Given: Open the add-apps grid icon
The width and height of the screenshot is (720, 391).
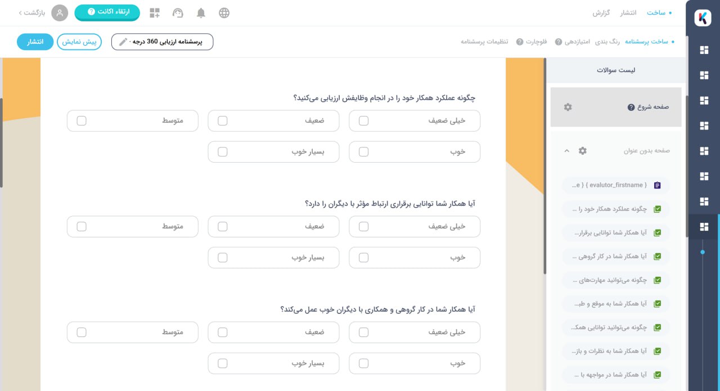Looking at the screenshot, I should point(155,13).
